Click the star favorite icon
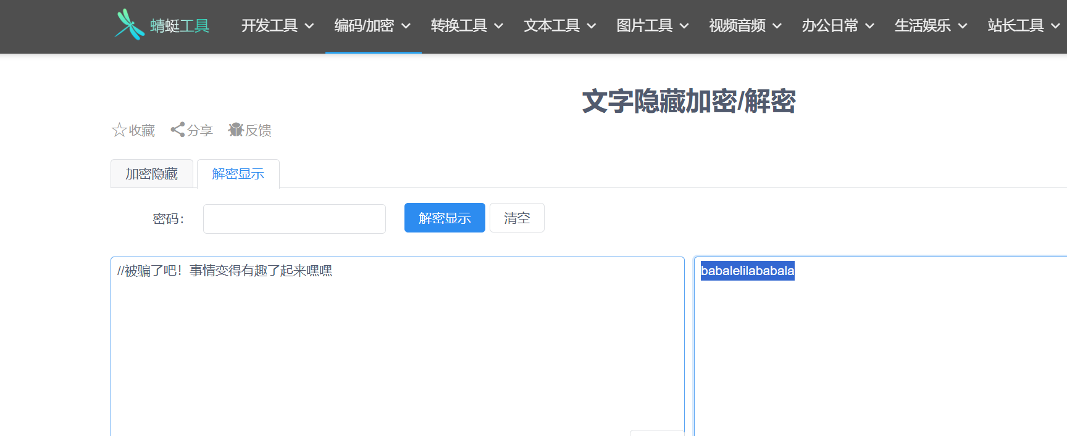This screenshot has width=1067, height=436. click(x=119, y=130)
